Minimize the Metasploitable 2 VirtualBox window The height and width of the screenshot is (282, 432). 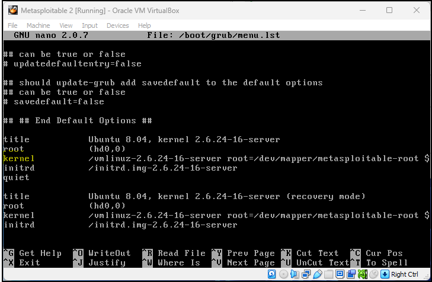tap(363, 11)
